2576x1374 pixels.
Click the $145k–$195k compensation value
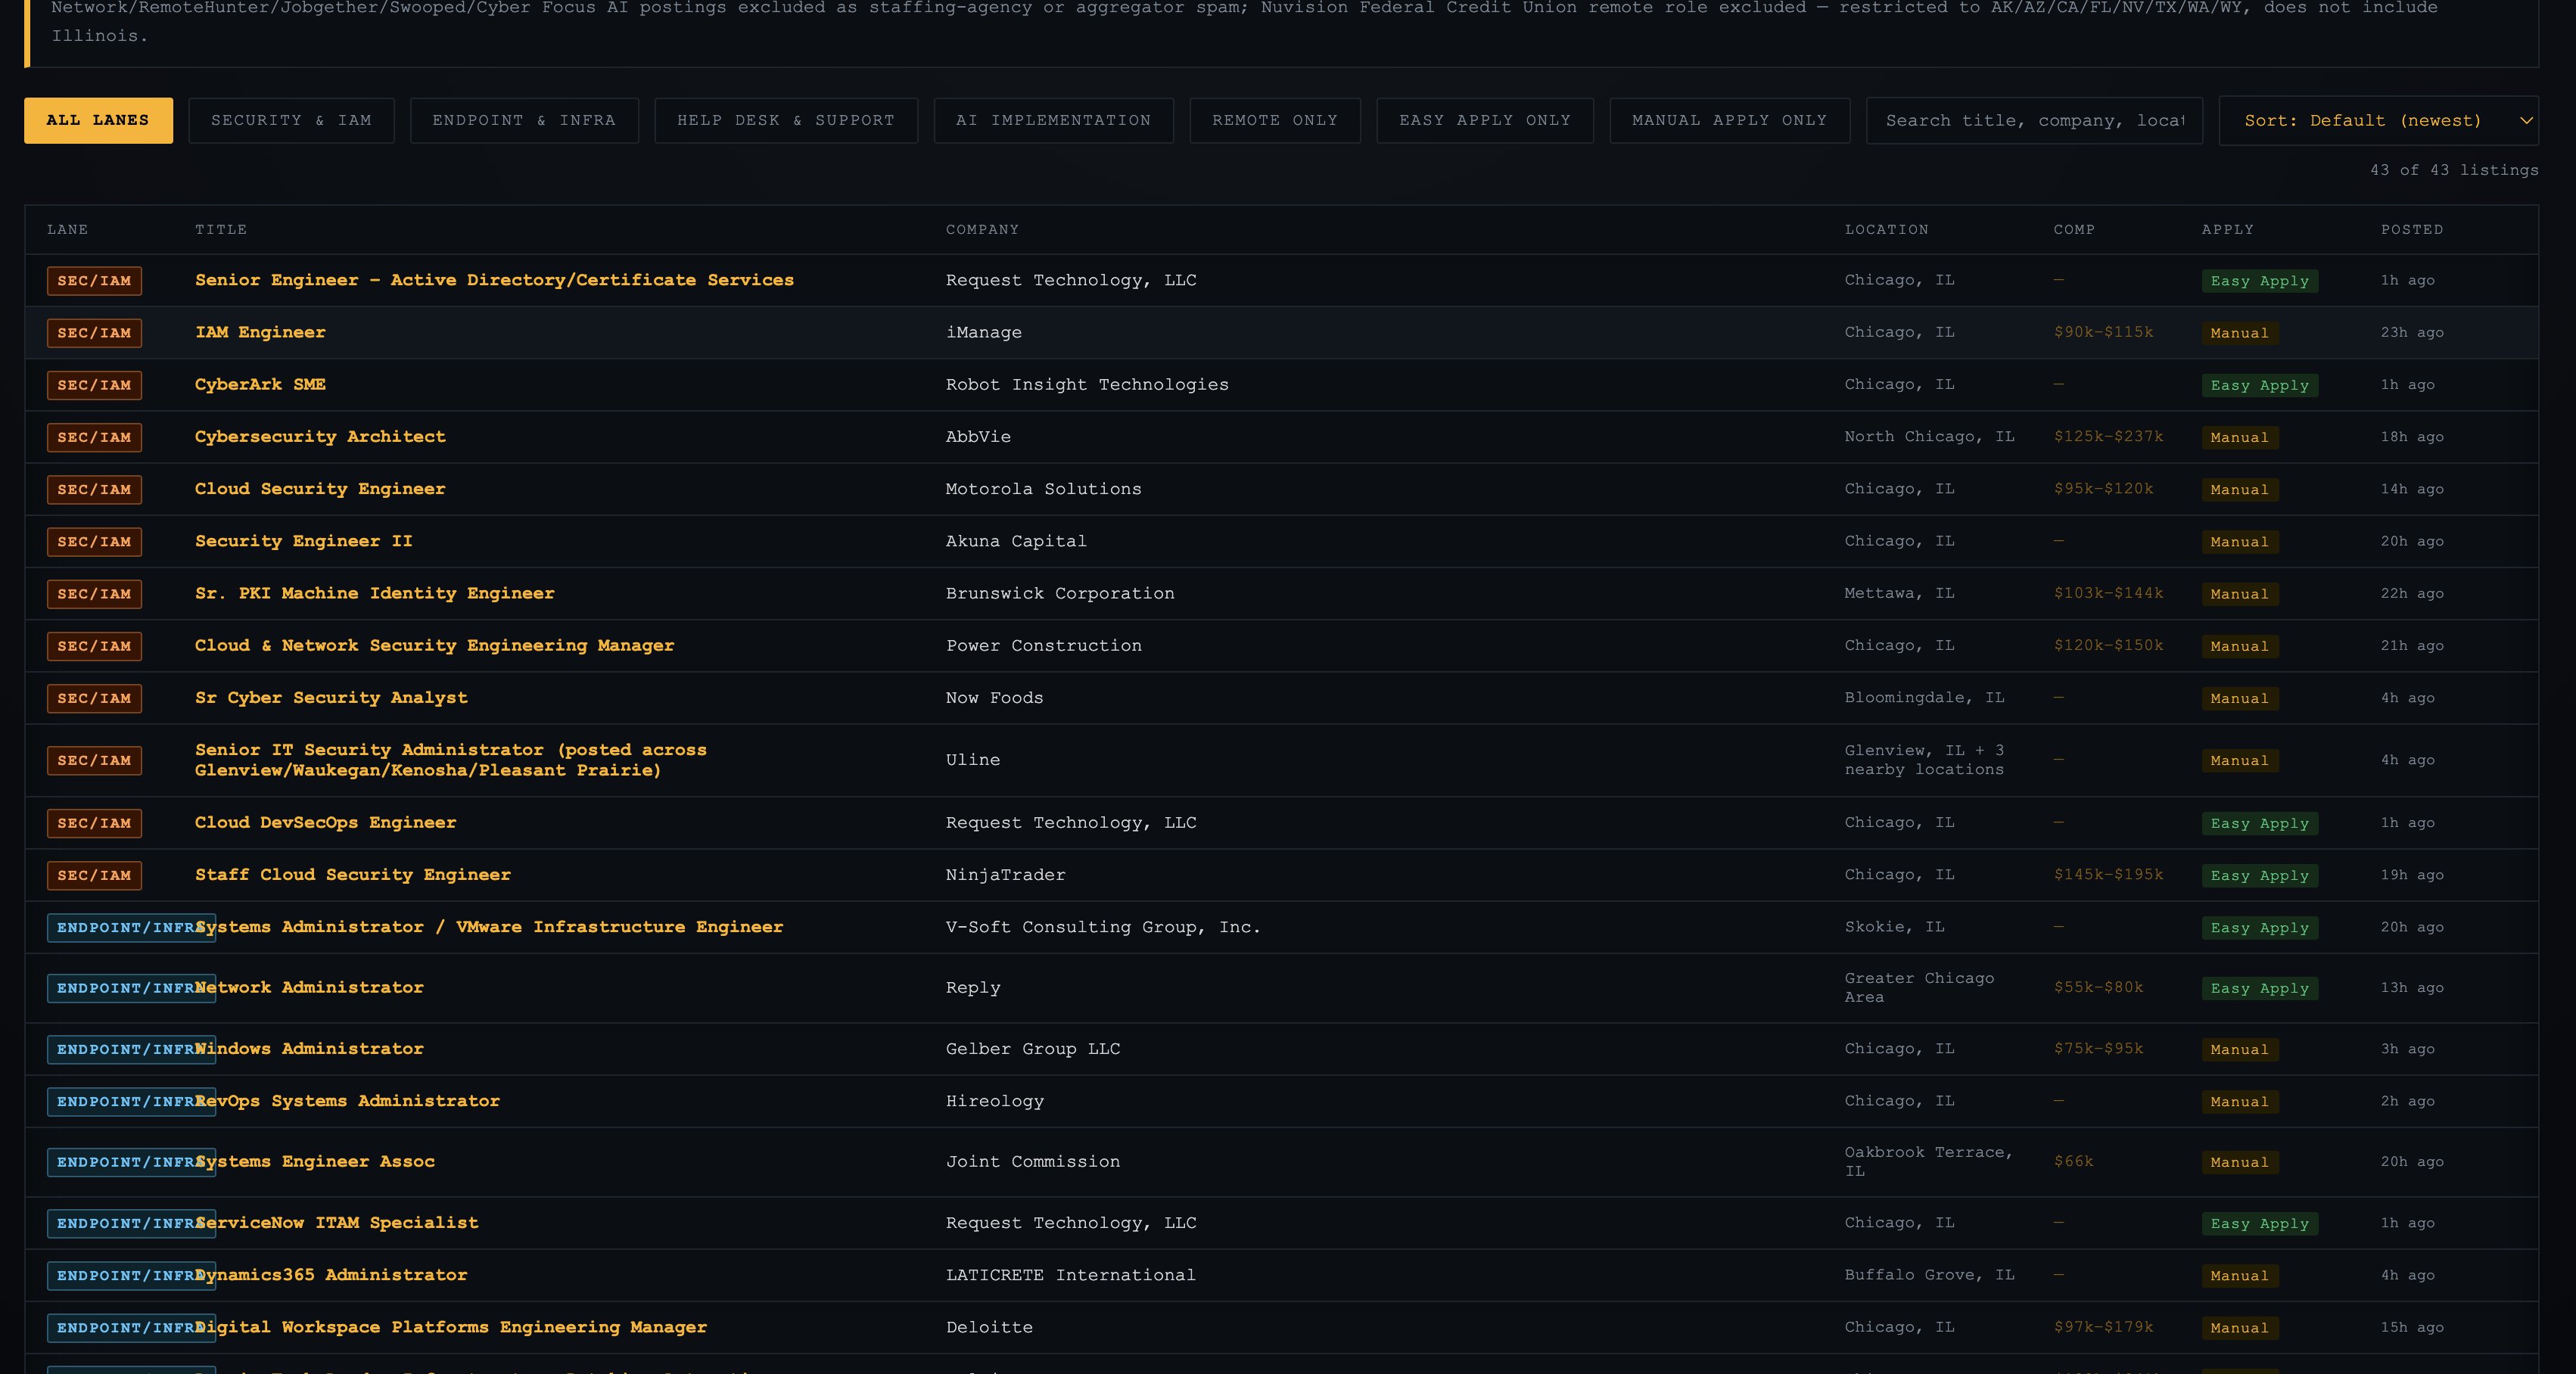[x=2108, y=874]
